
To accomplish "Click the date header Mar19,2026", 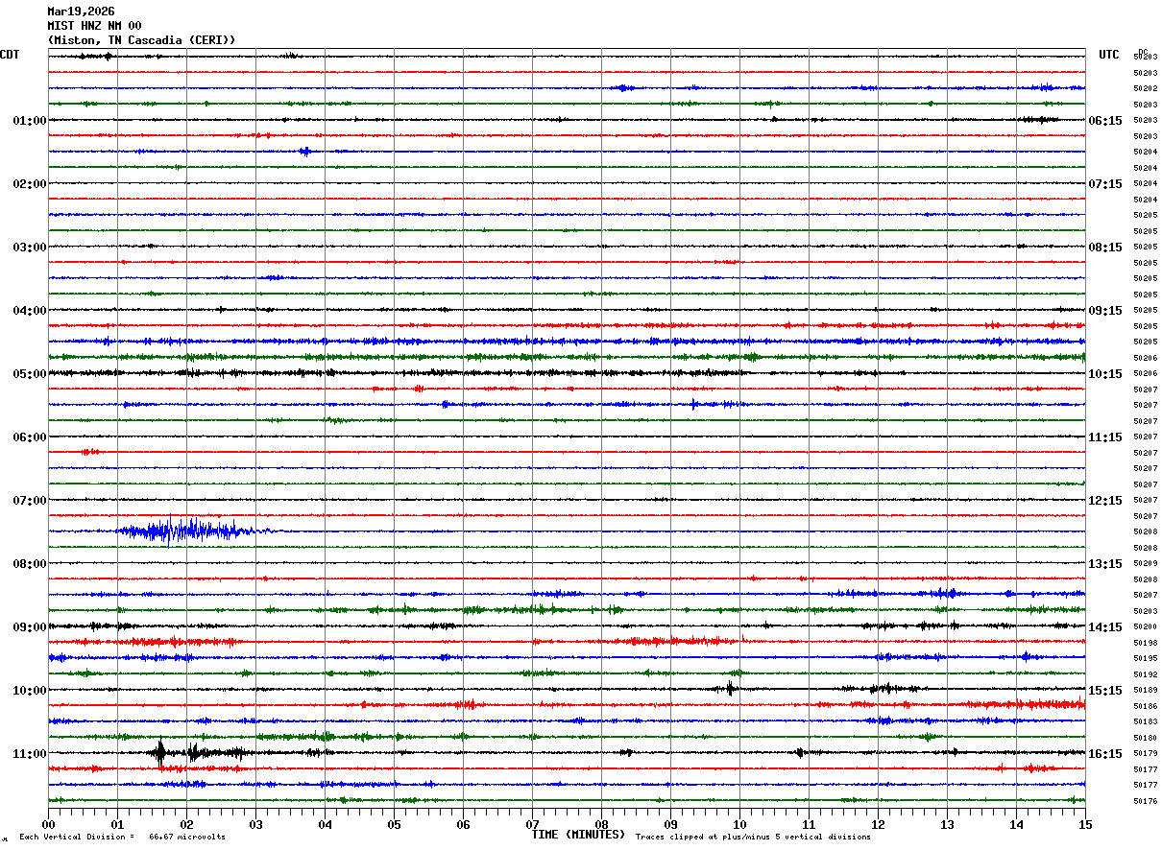I will point(81,12).
